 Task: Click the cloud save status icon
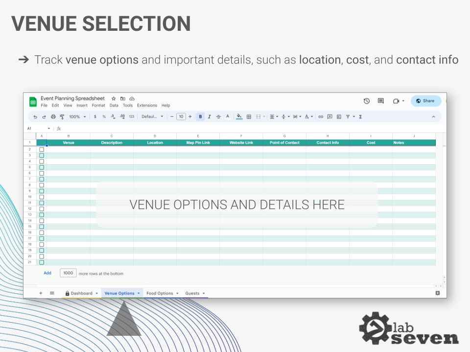tap(132, 98)
